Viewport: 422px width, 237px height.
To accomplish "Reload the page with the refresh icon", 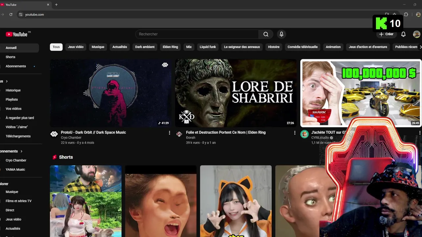I will pyautogui.click(x=11, y=14).
